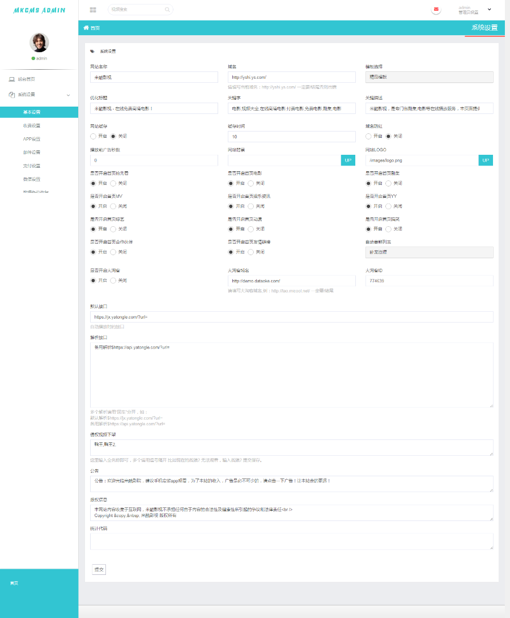This screenshot has height=618, width=510.
Task: Select 关闭 radio under 域名防红
Action: tap(389, 137)
